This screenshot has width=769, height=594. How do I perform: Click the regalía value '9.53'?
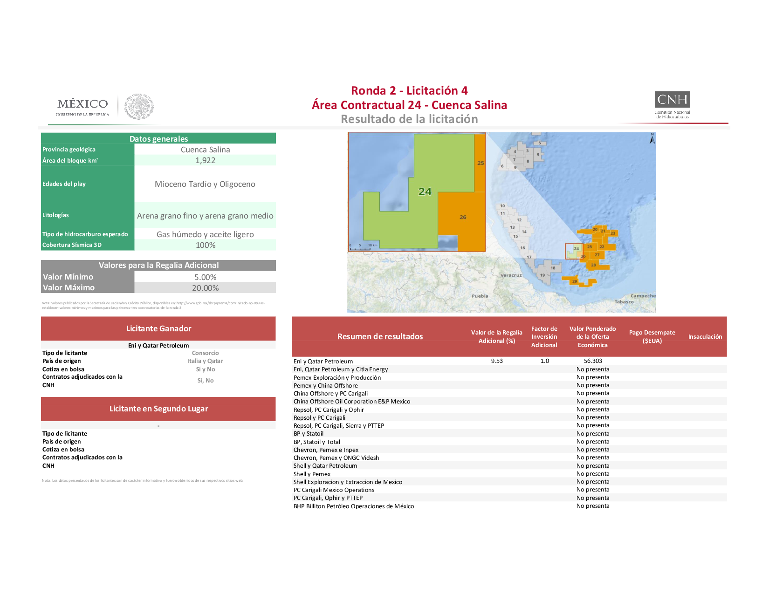tap(497, 361)
